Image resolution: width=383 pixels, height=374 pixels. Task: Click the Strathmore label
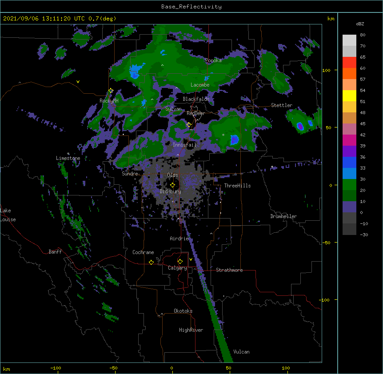pyautogui.click(x=229, y=270)
